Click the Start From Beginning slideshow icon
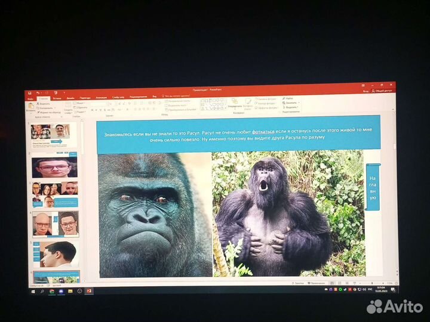This screenshot has height=322, width=430. coord(56,93)
